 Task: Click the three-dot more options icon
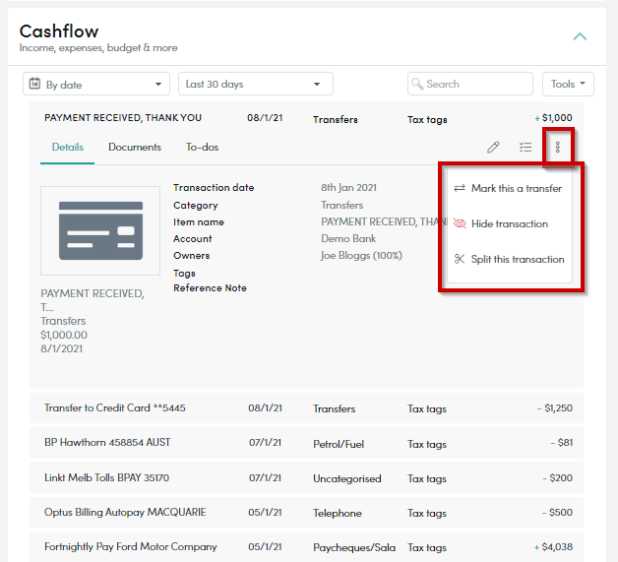557,148
